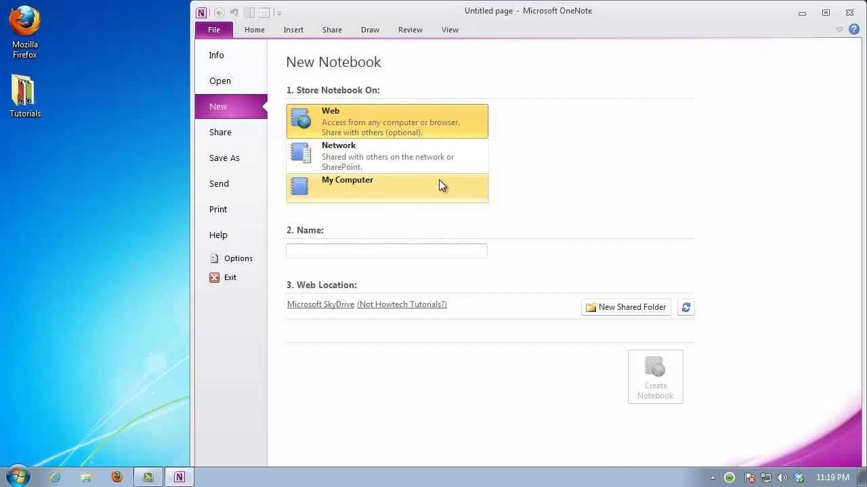Open the Customize Quick Access Toolbar dropdown
867x487 pixels.
click(279, 13)
